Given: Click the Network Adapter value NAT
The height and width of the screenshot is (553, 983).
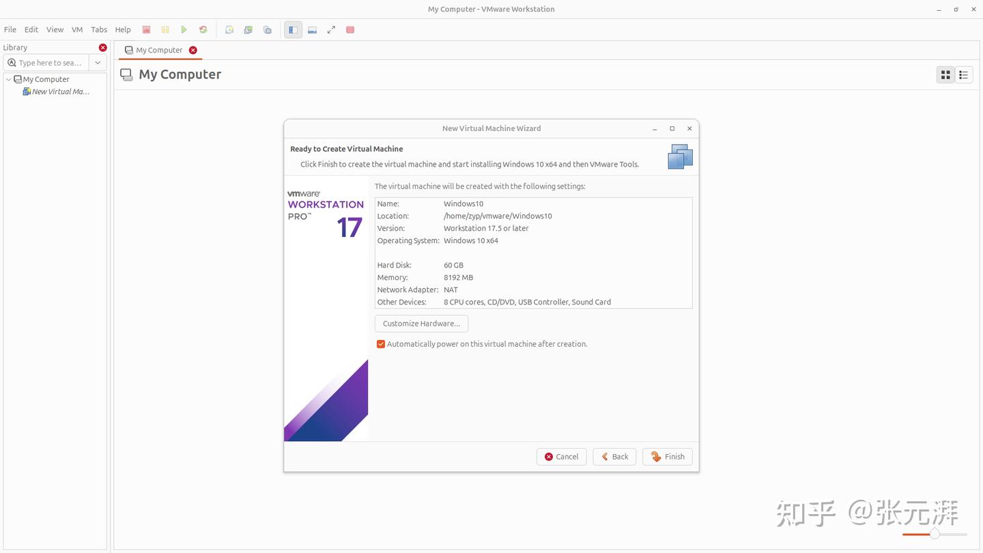Looking at the screenshot, I should click(451, 289).
